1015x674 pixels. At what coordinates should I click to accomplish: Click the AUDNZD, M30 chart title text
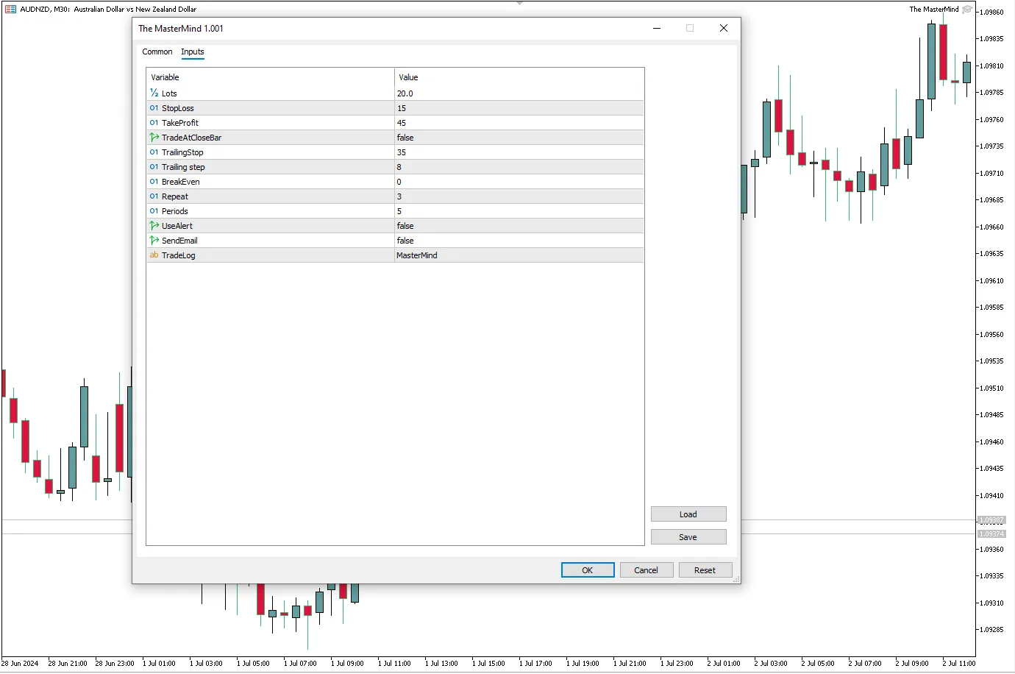coord(108,9)
